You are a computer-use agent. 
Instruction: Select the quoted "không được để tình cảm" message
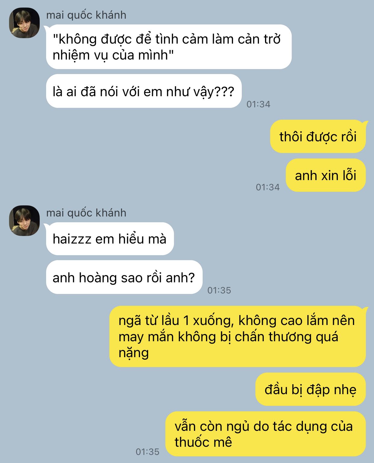pos(169,47)
